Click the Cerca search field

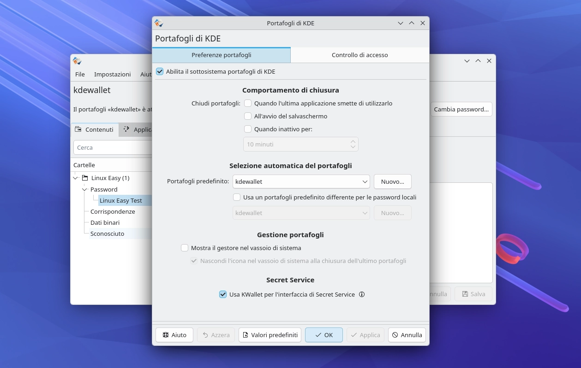click(x=112, y=147)
